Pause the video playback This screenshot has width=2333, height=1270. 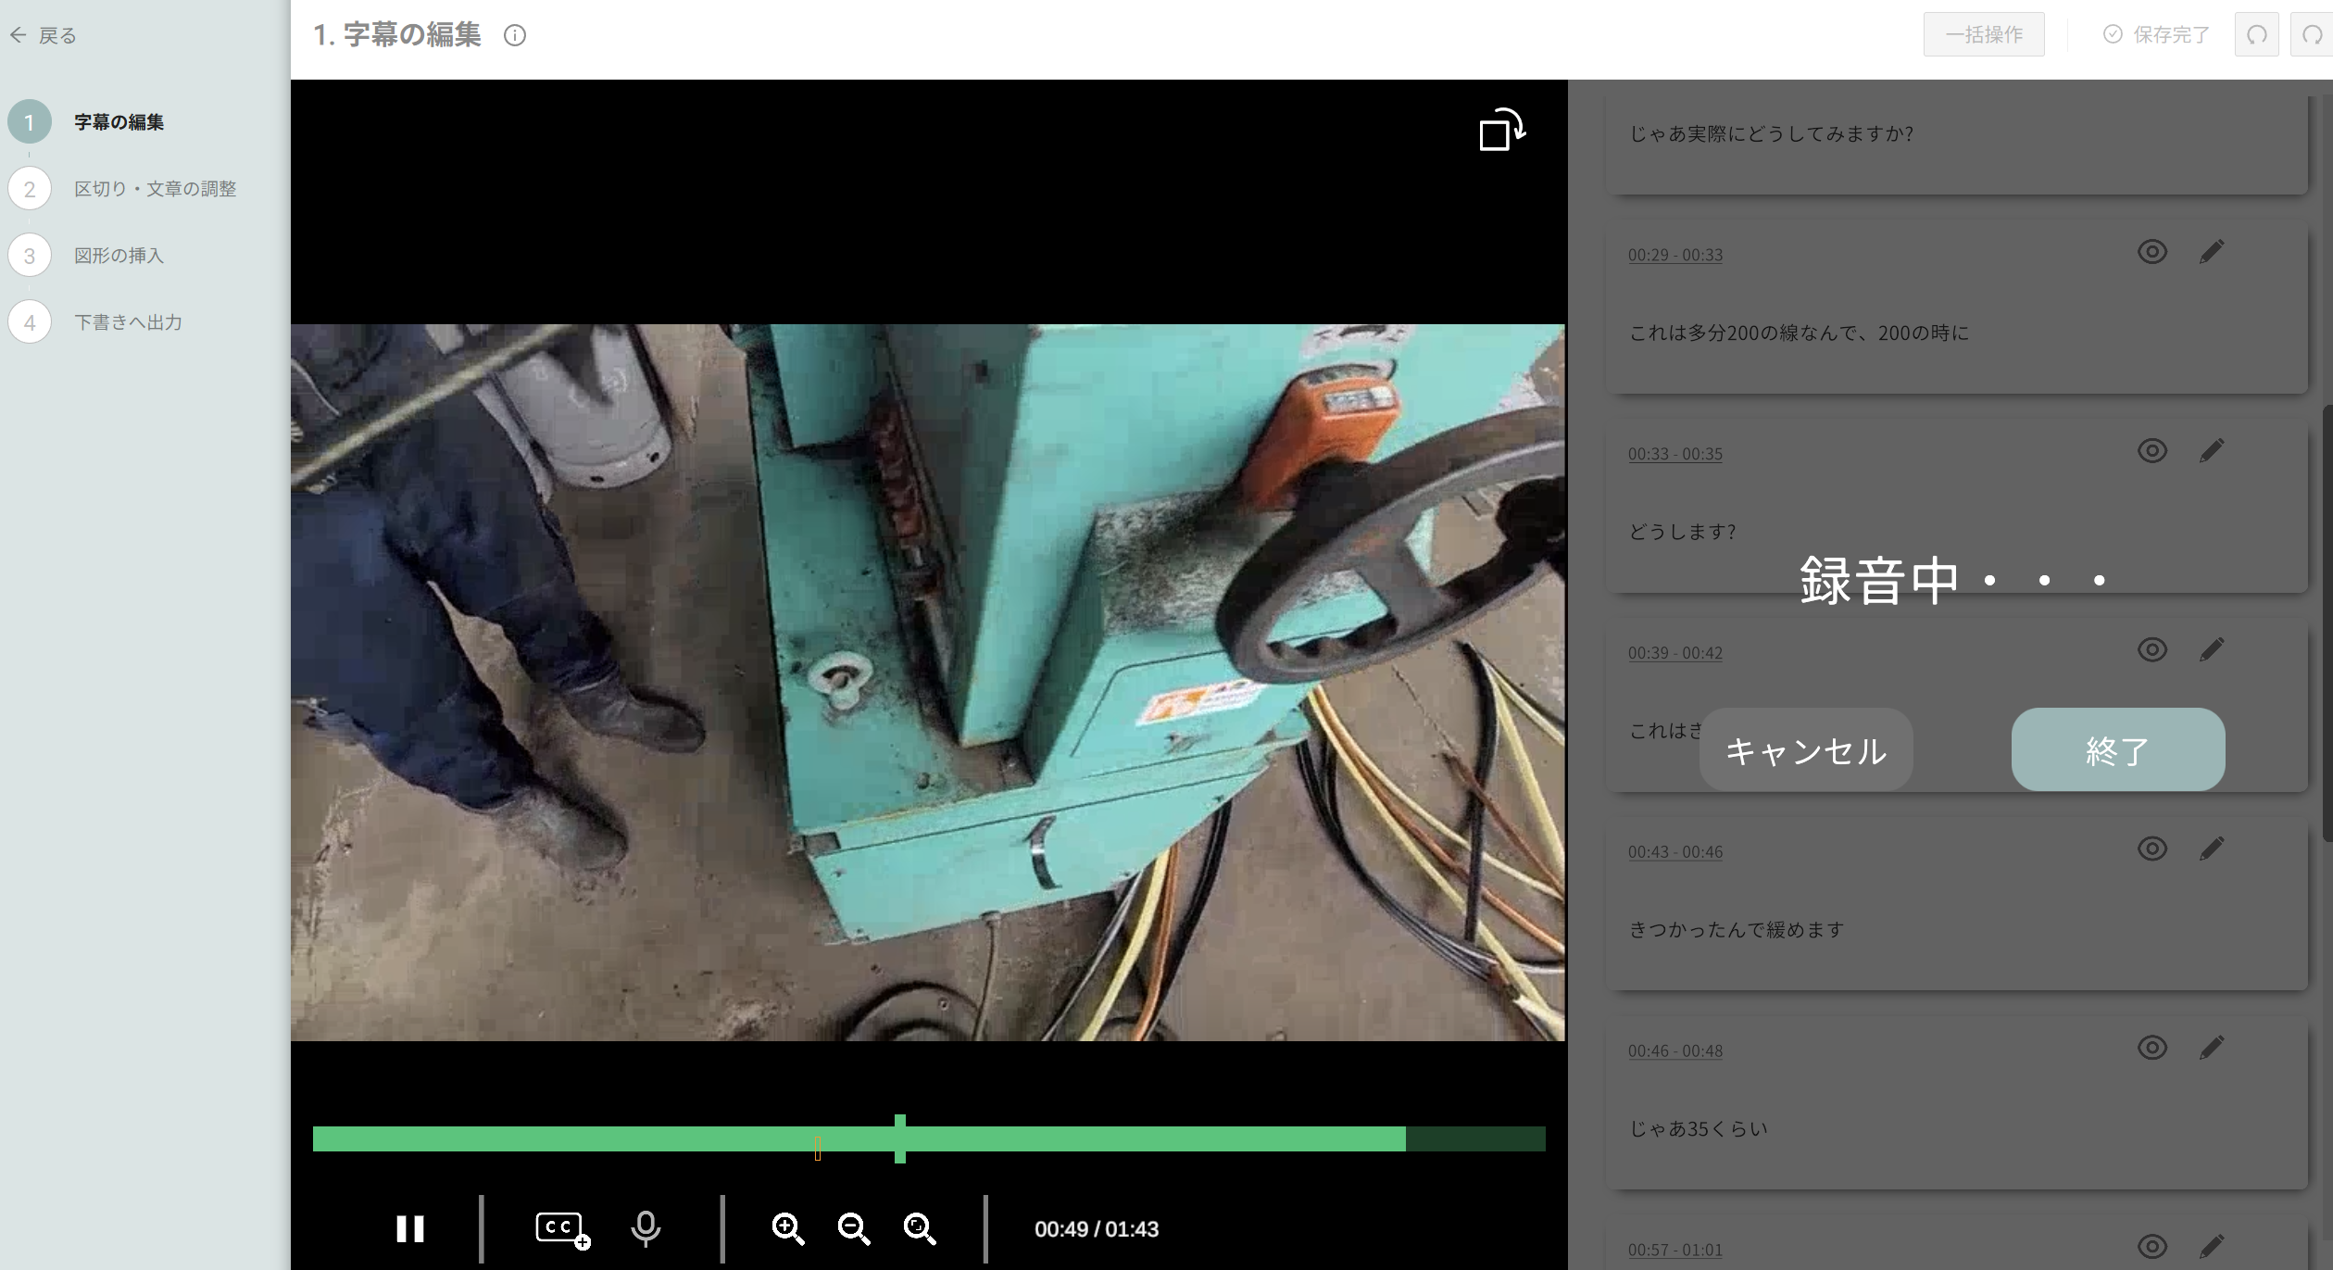(x=409, y=1228)
